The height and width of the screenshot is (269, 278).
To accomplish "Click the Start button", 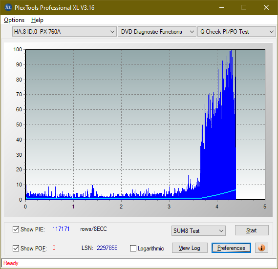I will click(252, 230).
